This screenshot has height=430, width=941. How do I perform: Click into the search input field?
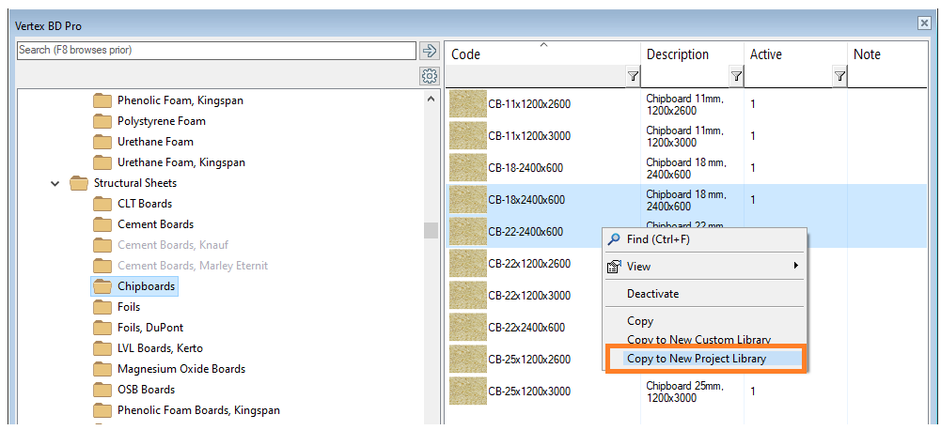216,50
